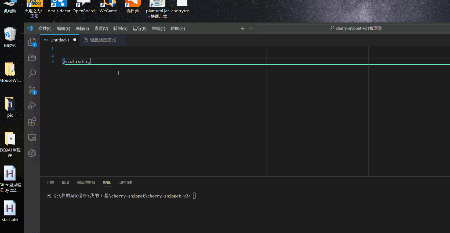Viewport: 450px width, 233px height.
Task: Open the Extensions view
Action: [32, 122]
